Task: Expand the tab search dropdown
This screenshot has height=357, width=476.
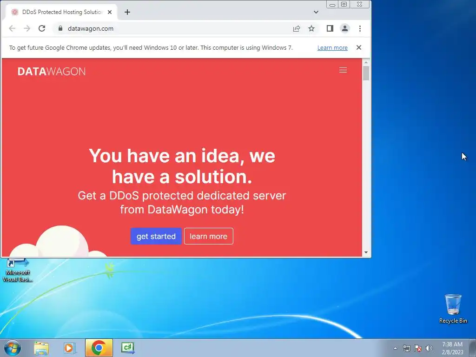Action: [316, 12]
